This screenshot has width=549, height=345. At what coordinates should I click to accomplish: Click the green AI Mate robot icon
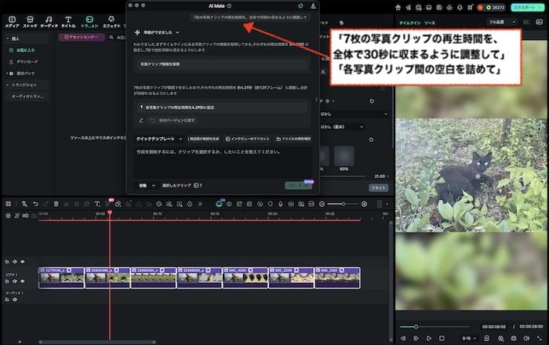click(219, 204)
